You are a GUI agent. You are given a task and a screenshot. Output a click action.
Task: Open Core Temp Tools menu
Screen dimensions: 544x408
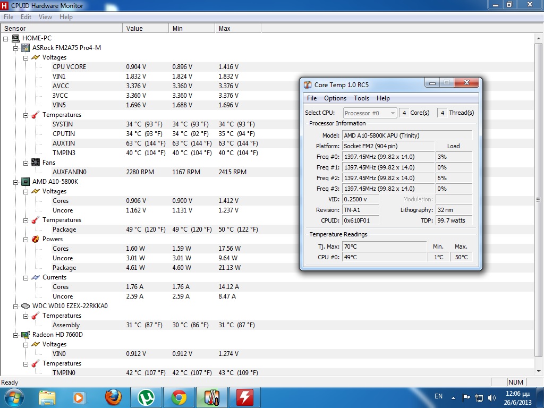pos(361,98)
